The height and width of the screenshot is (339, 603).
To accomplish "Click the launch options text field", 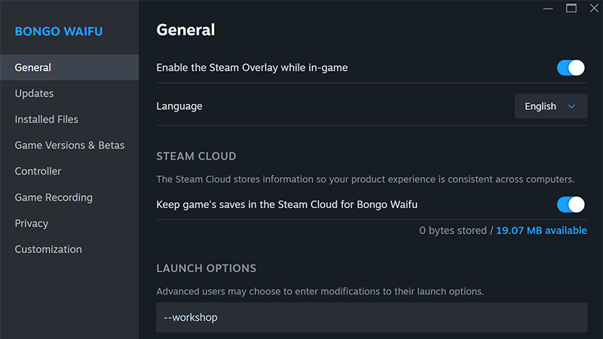I will pos(371,317).
